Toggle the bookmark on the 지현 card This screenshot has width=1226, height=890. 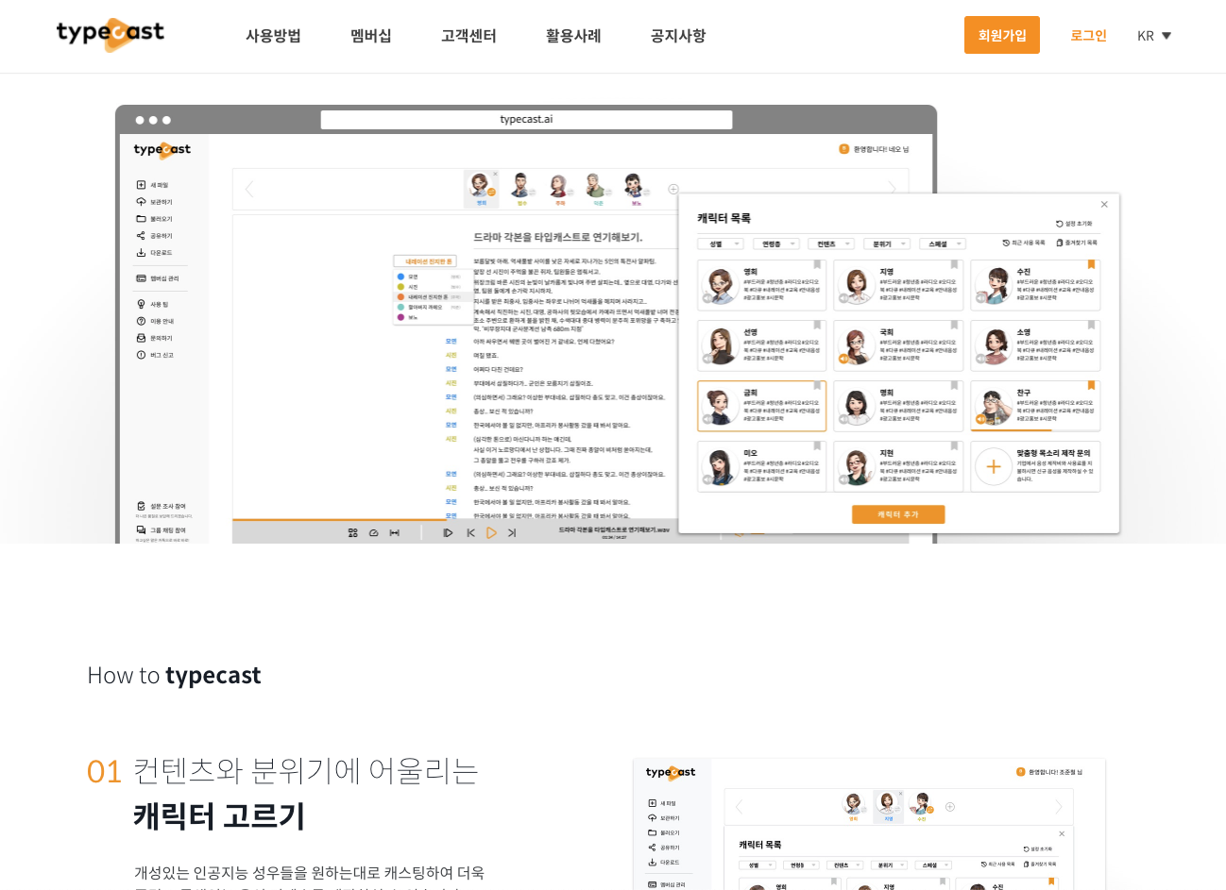[x=955, y=446]
